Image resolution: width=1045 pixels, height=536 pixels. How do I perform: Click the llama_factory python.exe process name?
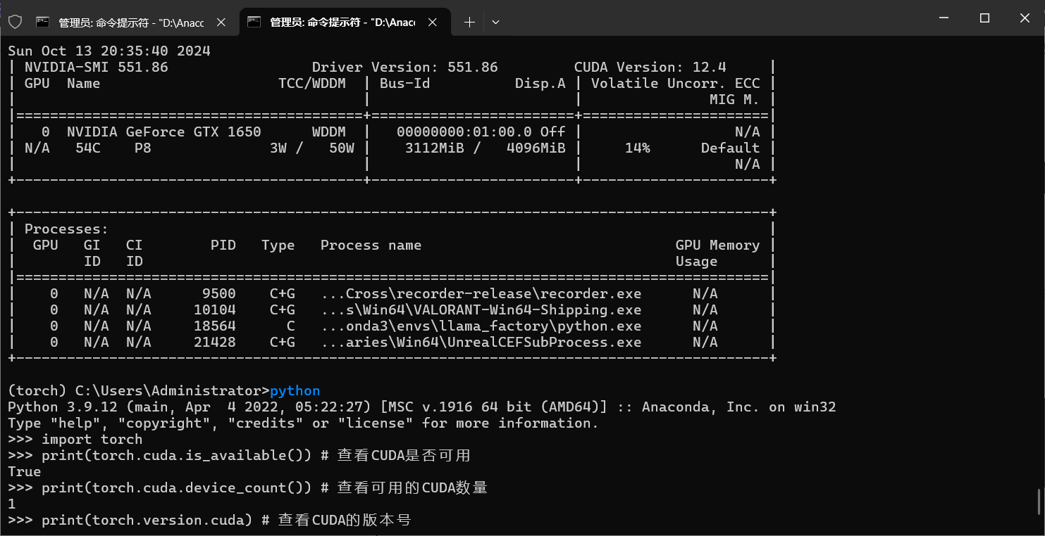pos(481,326)
